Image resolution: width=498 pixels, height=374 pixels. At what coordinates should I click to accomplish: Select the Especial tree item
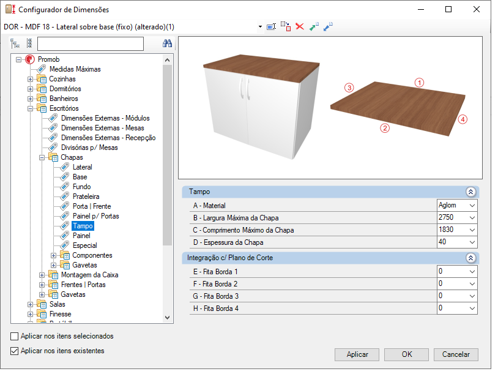pyautogui.click(x=85, y=245)
